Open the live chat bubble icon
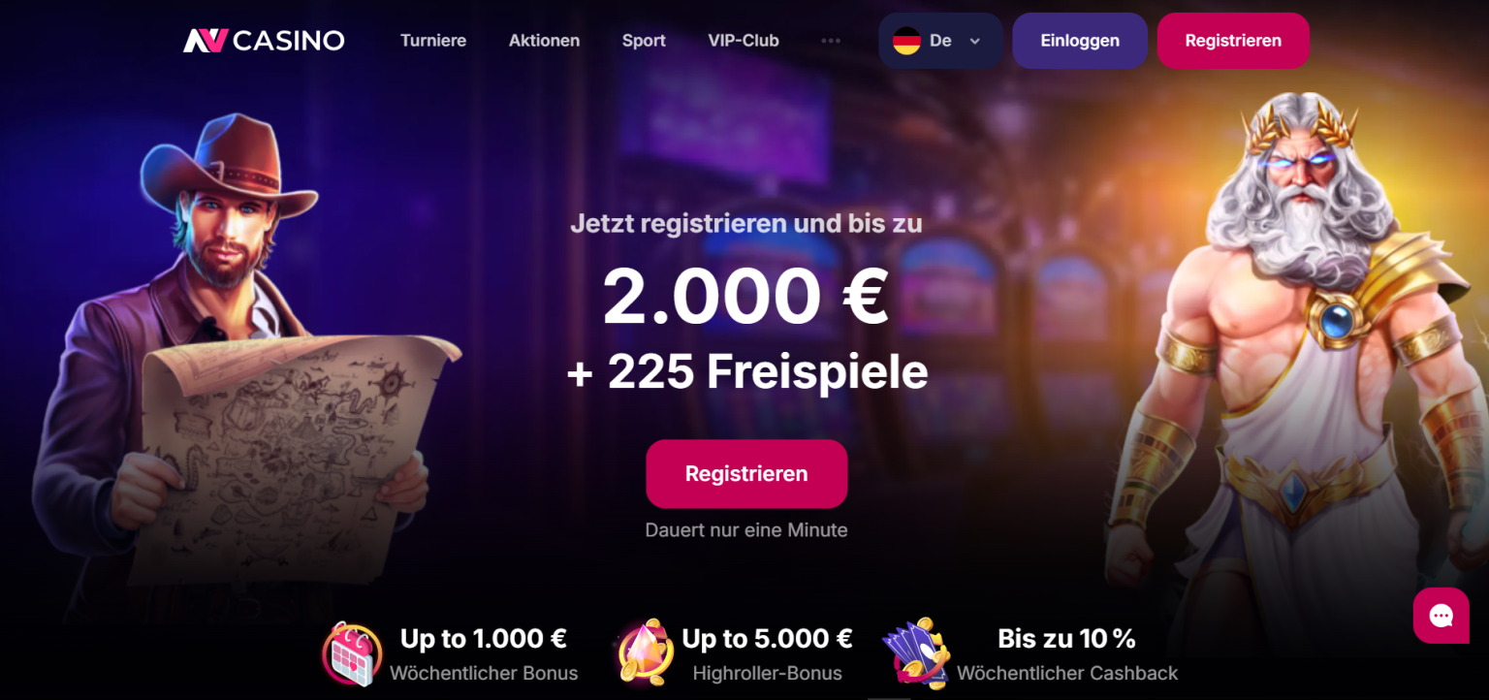Screen dimensions: 1489x700 [x=1441, y=616]
